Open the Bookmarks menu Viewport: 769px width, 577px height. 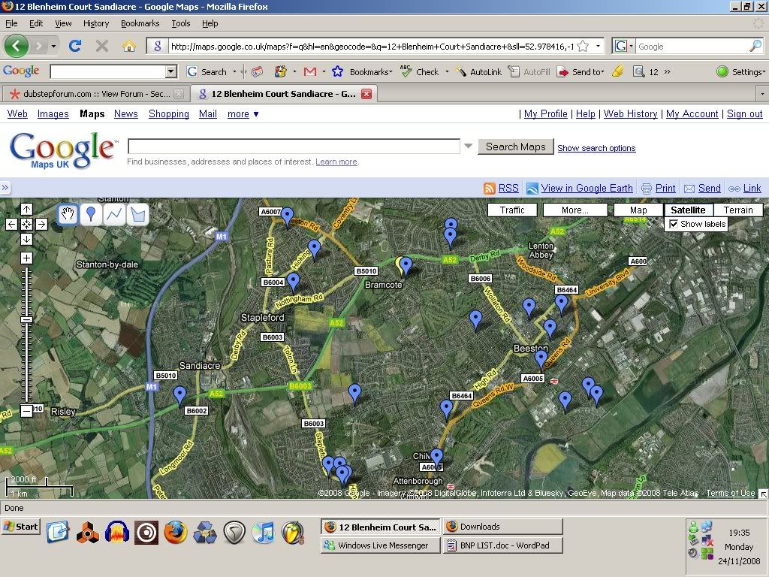pos(140,23)
